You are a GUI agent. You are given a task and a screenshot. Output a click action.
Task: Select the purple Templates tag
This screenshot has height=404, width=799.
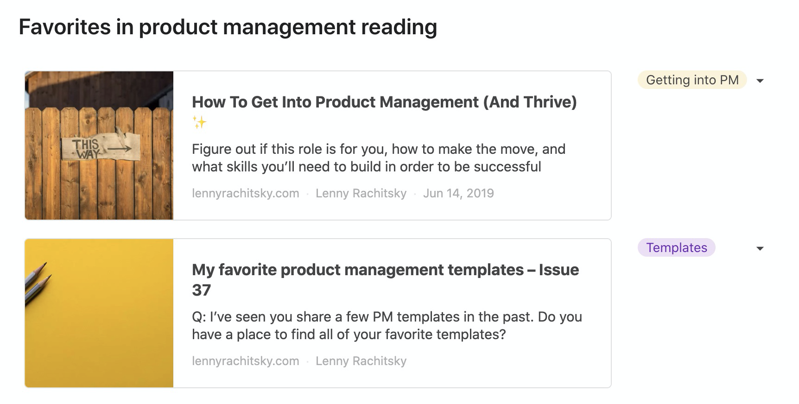click(676, 248)
